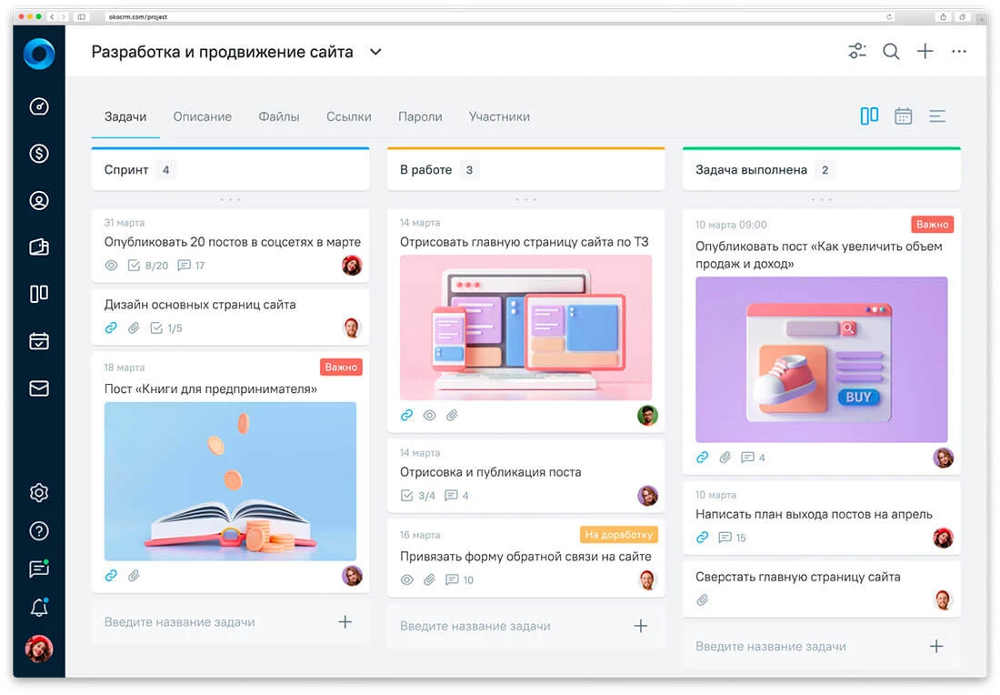Open the mail section in the sidebar

(x=38, y=388)
